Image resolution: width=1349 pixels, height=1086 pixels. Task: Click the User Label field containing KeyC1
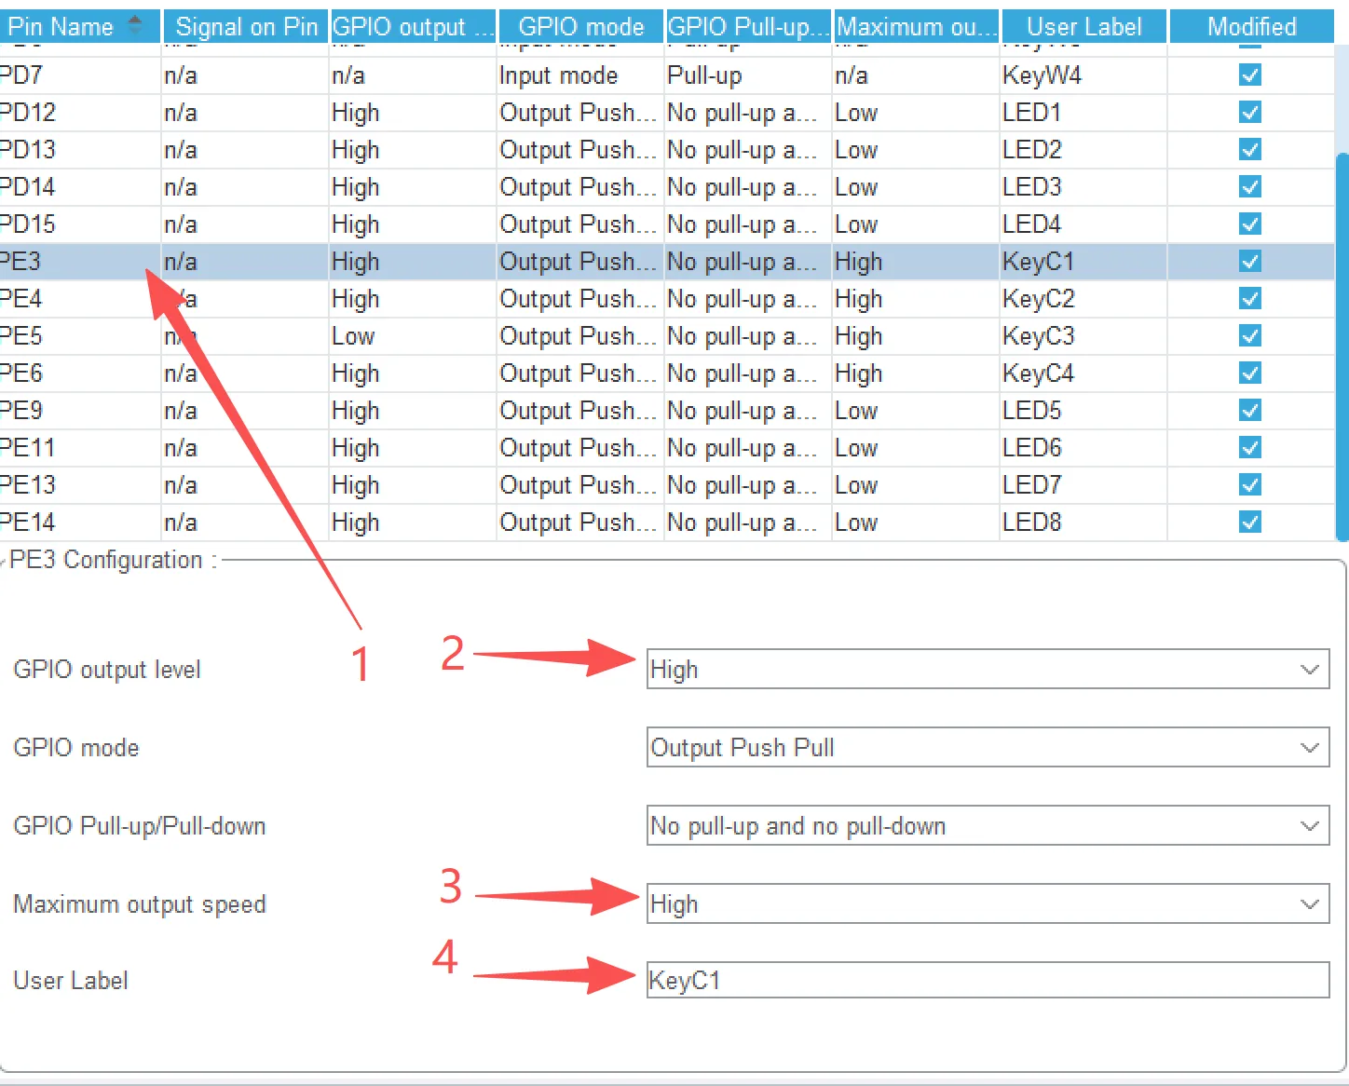[x=988, y=981]
